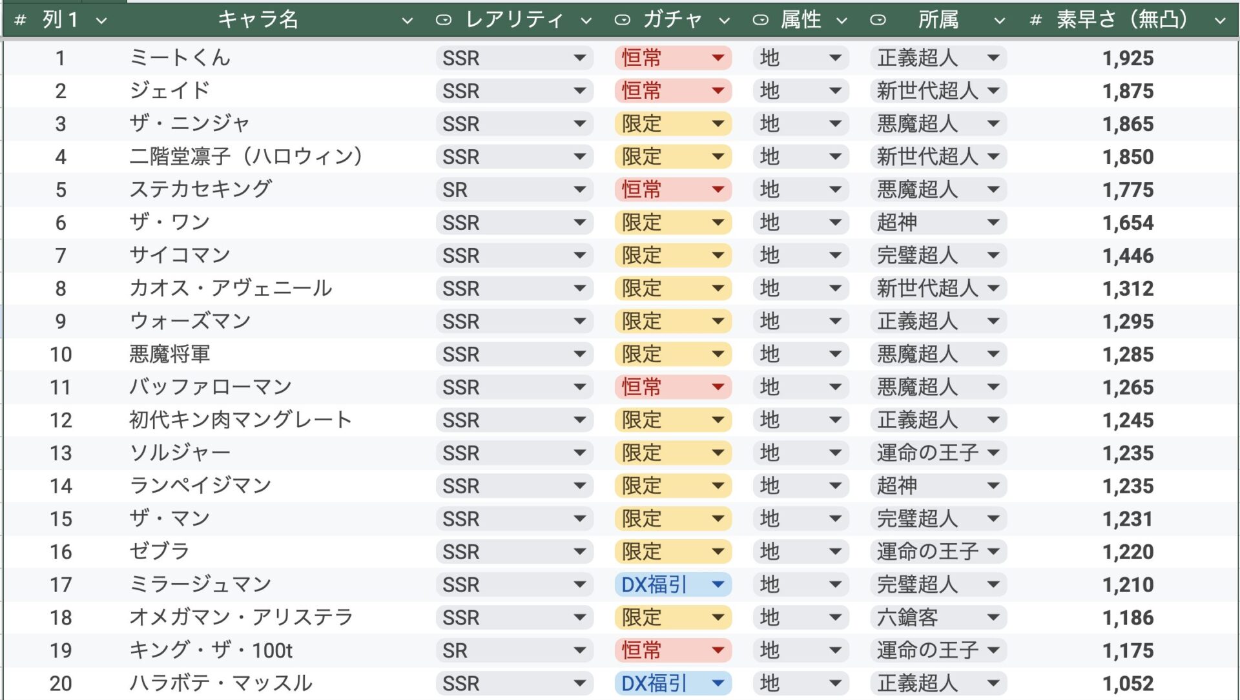Expand ザ・ワン's 超神 affiliation dropdown
Viewport: 1240px width, 700px height.
click(993, 223)
